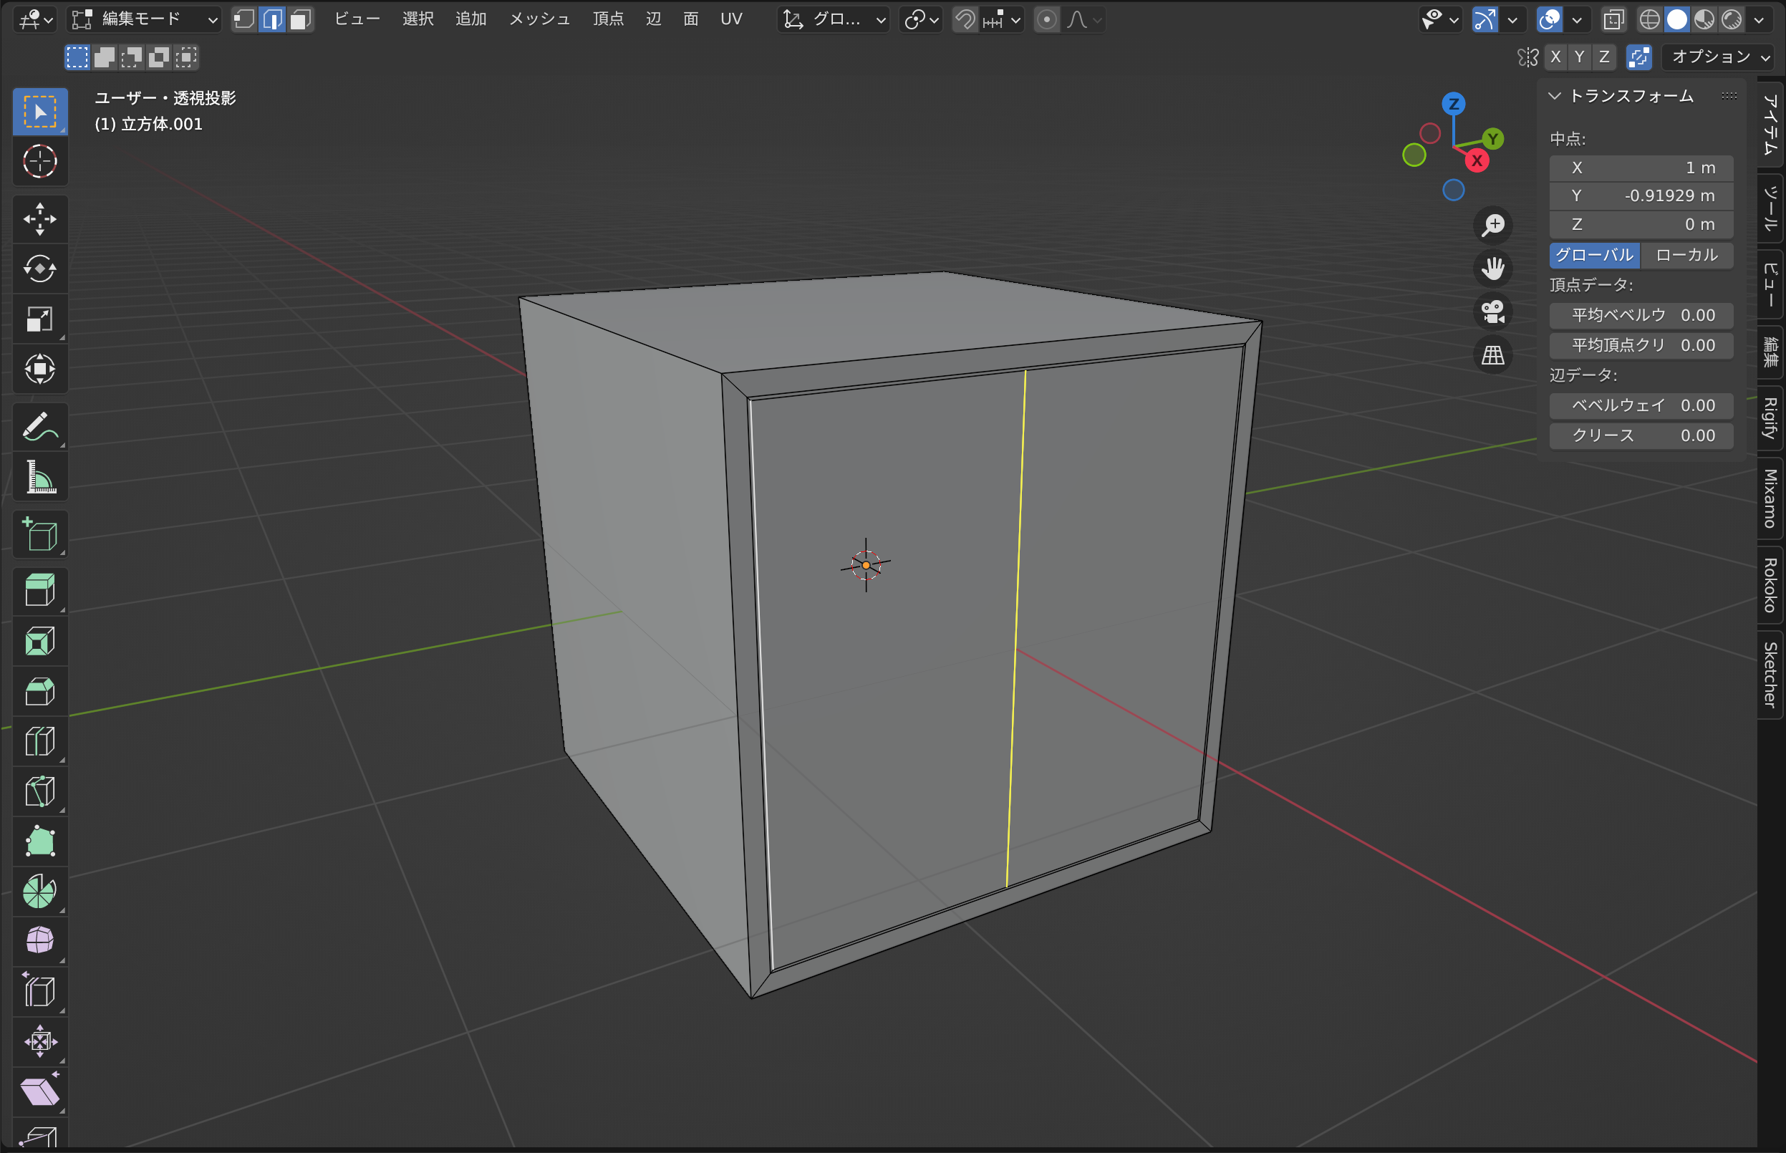Select the Inset Faces tool
The width and height of the screenshot is (1786, 1153).
click(x=39, y=641)
